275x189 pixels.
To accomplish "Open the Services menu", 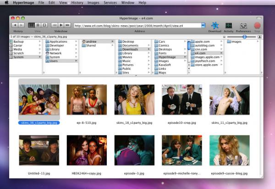I will click(110, 3).
